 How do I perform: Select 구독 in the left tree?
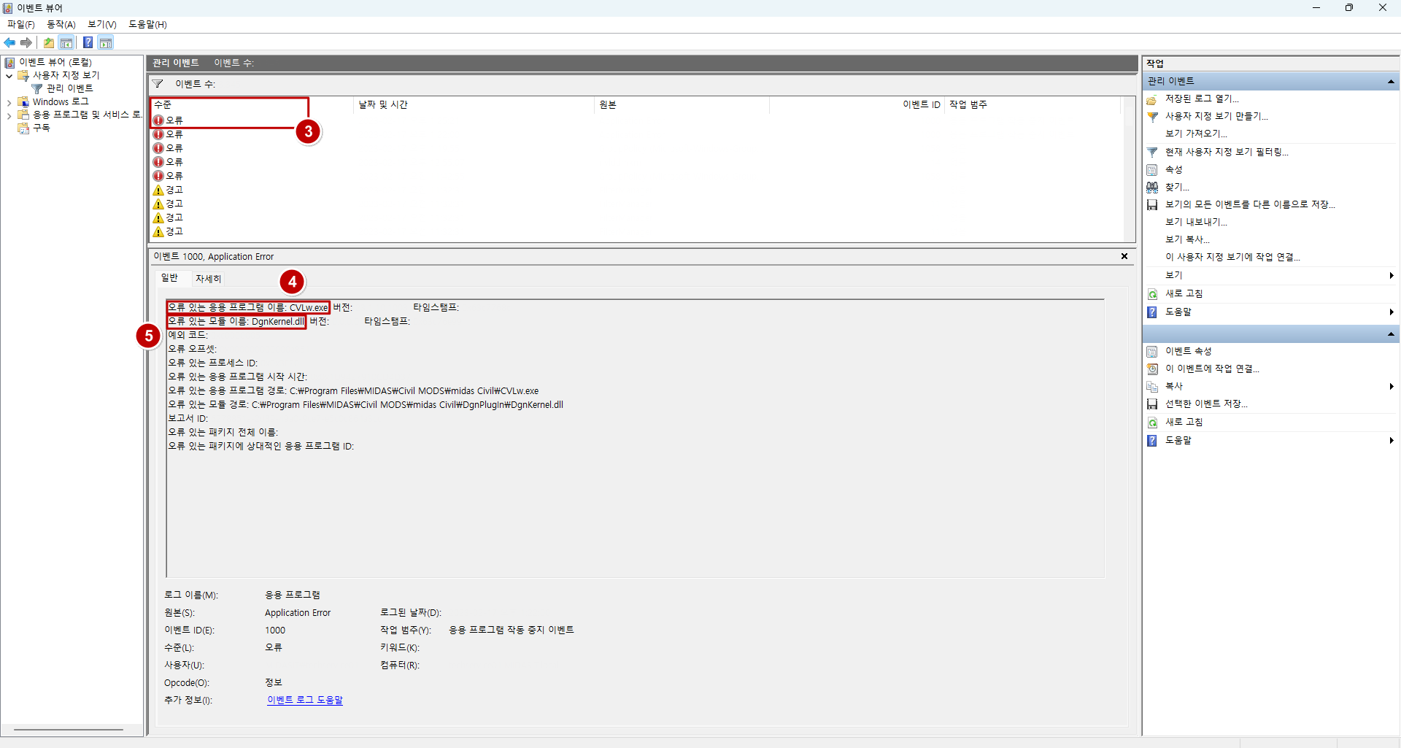42,128
